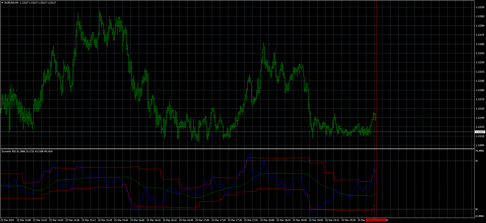This screenshot has width=486, height=223.
Task: Click the 25 Mar 15:28 time label
Action: (105, 220)
